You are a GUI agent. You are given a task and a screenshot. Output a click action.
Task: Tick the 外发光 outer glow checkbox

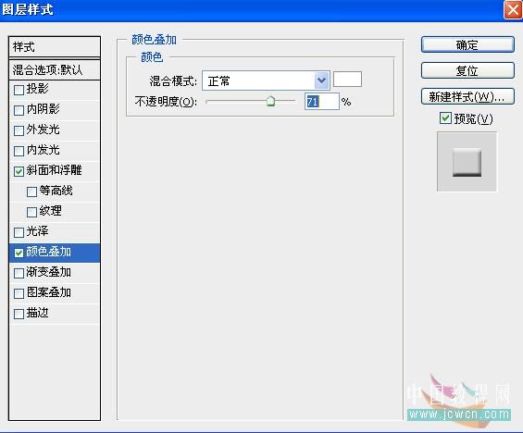tap(19, 130)
